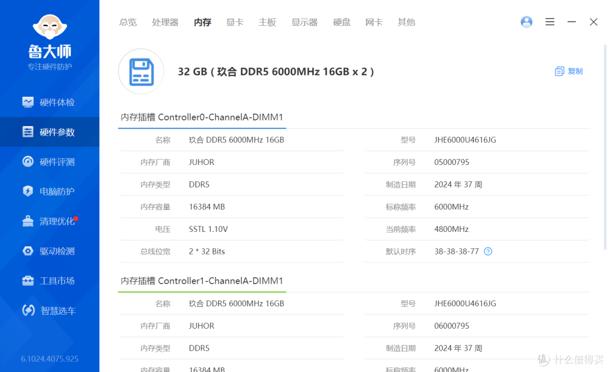
Task: Click version number 6.1024.4075.925
Action: click(x=50, y=359)
